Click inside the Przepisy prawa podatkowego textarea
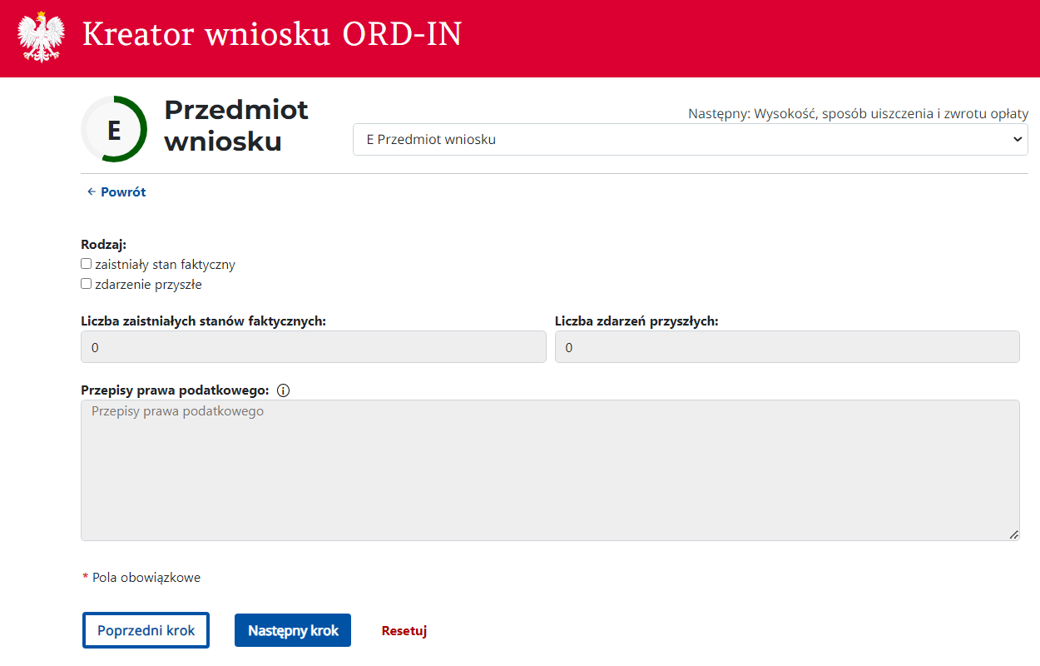Screen dimensions: 1040x666 550,470
